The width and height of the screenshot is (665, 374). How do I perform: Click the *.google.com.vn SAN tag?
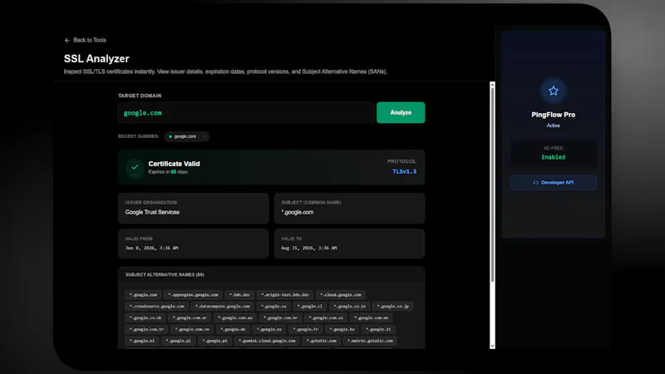[192, 329]
